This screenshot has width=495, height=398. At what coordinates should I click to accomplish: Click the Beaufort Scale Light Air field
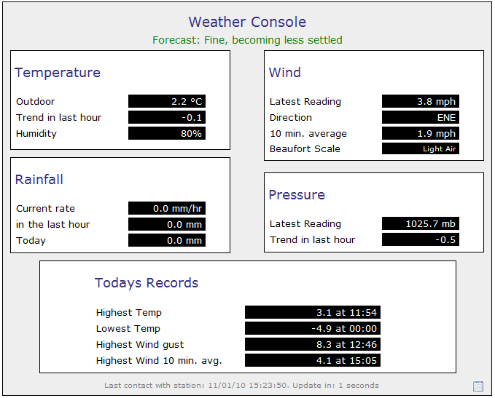(421, 148)
